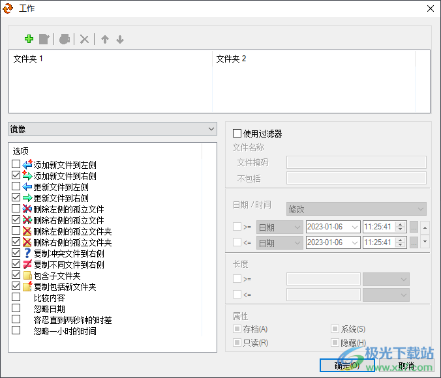This screenshot has height=378, width=441.
Task: Click the move down arrow icon
Action: tap(120, 39)
